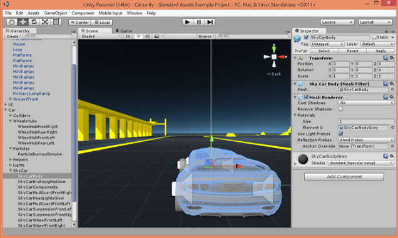
Task: Open the Layer Default dropdown
Action: point(377,44)
